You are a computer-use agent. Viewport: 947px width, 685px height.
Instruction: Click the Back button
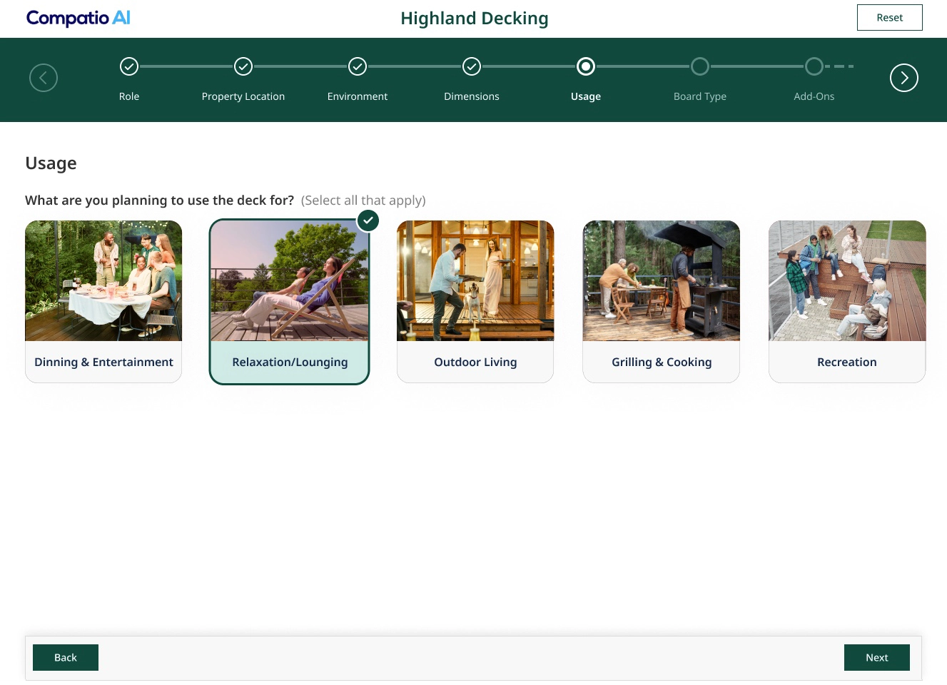[x=66, y=657]
